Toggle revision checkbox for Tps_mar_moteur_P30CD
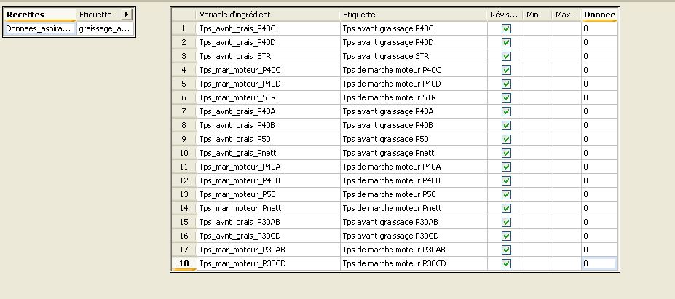This screenshot has width=675, height=299. tap(506, 263)
